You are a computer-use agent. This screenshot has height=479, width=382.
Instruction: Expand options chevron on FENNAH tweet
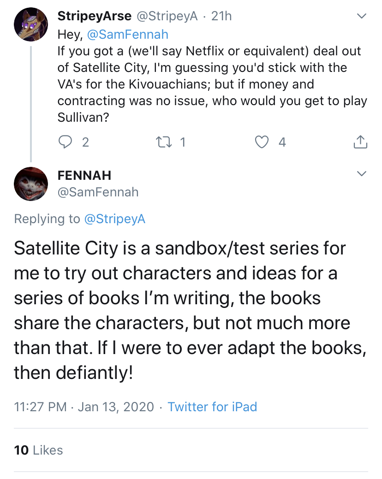pos(362,174)
